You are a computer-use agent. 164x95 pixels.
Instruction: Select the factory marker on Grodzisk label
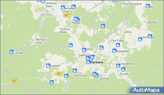84,50
